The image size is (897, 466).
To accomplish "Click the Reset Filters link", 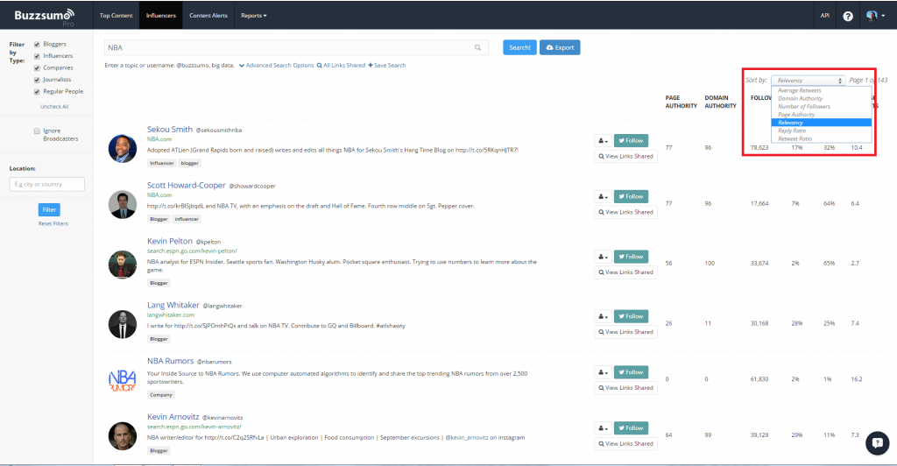I will 51,224.
